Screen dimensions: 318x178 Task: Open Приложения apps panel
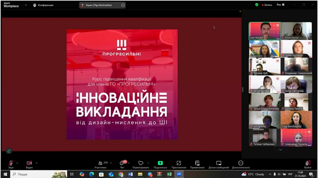pos(178,165)
